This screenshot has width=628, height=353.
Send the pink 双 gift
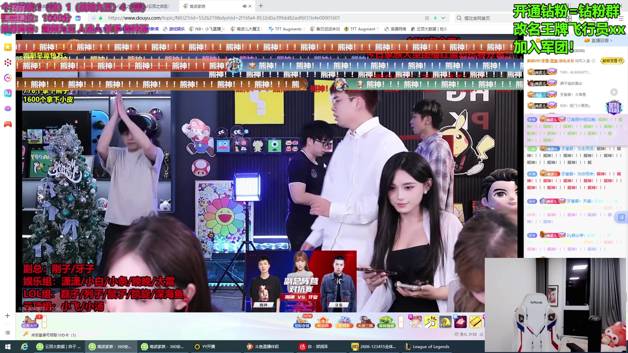pos(415,322)
